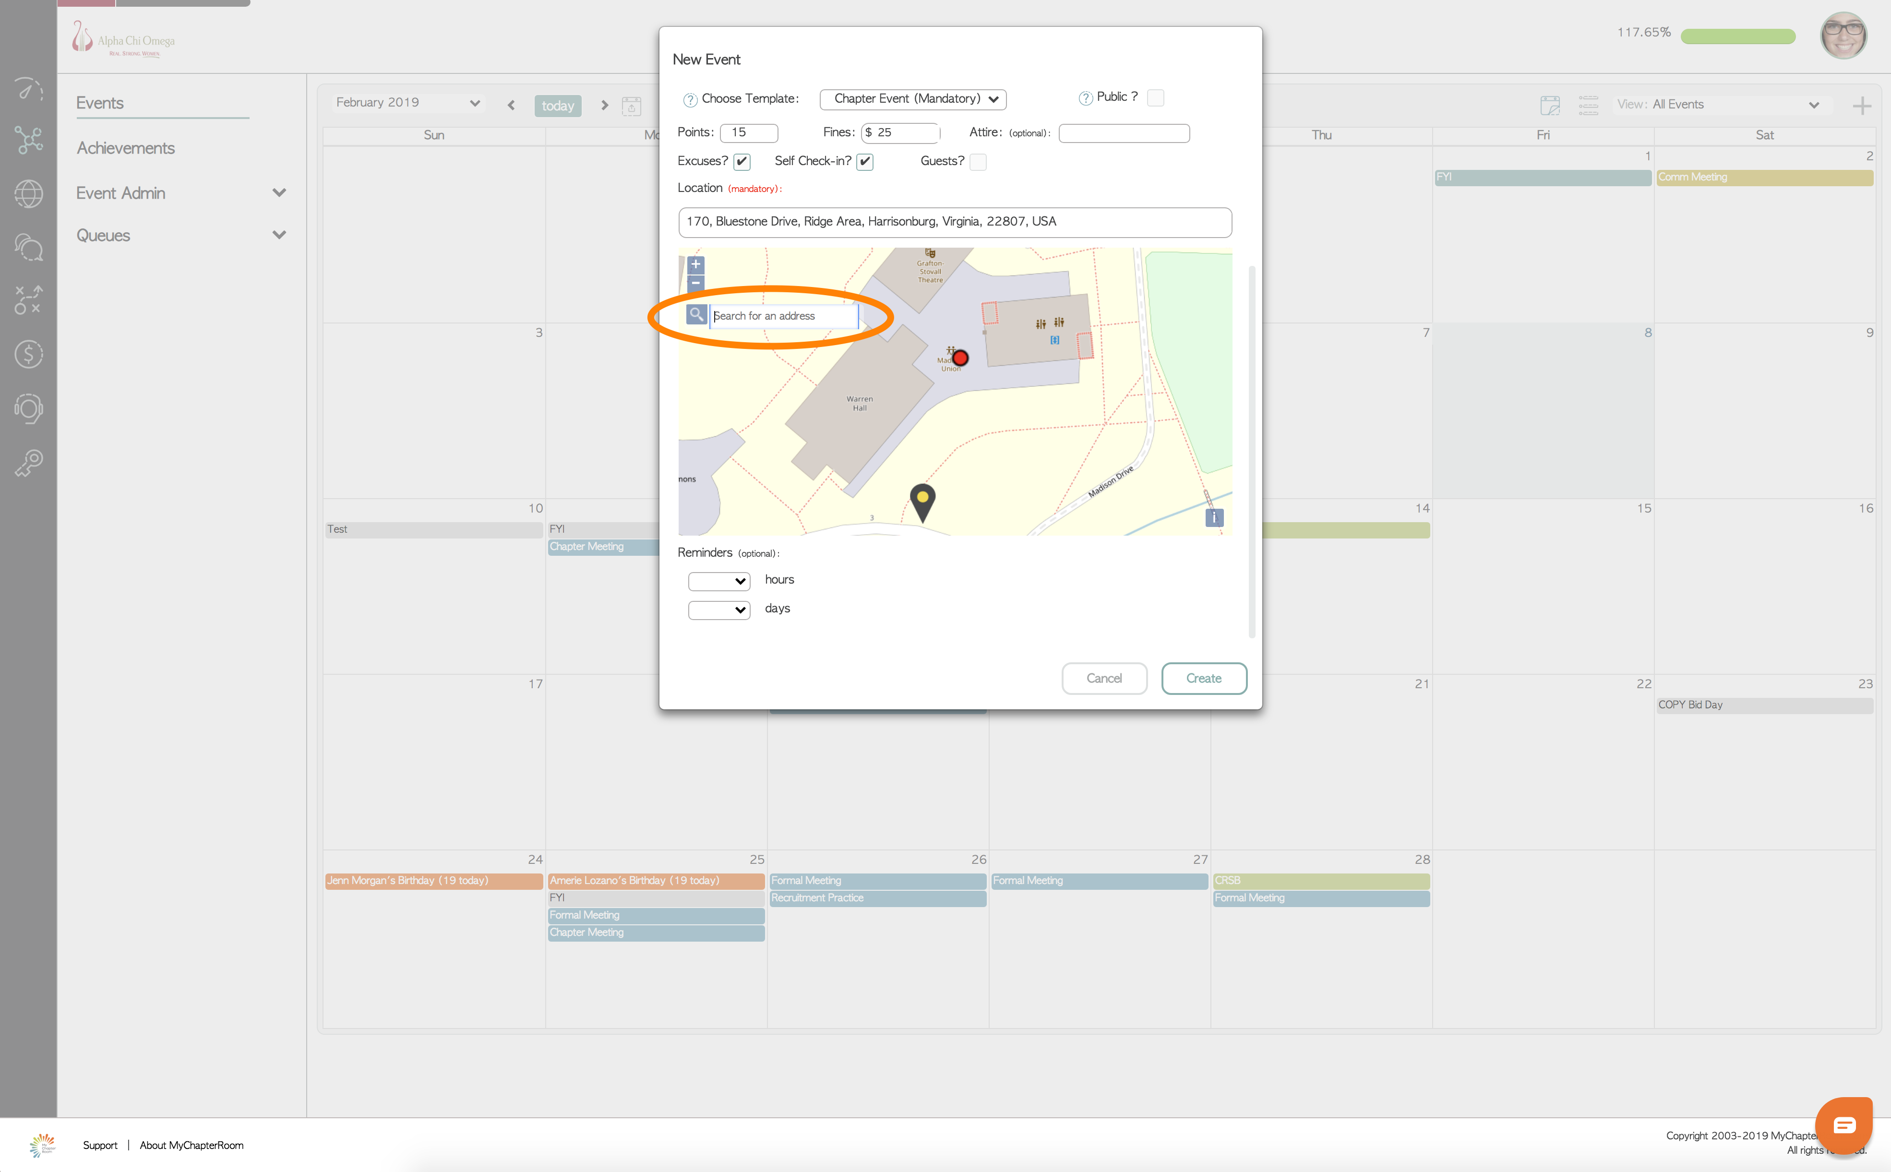Enable the Guests checkbox
This screenshot has height=1172, width=1891.
tap(978, 161)
